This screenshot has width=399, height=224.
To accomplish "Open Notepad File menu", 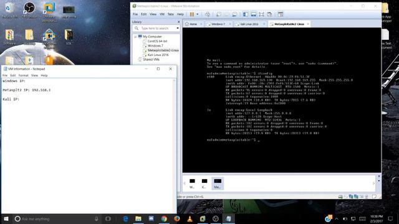I will [5, 75].
